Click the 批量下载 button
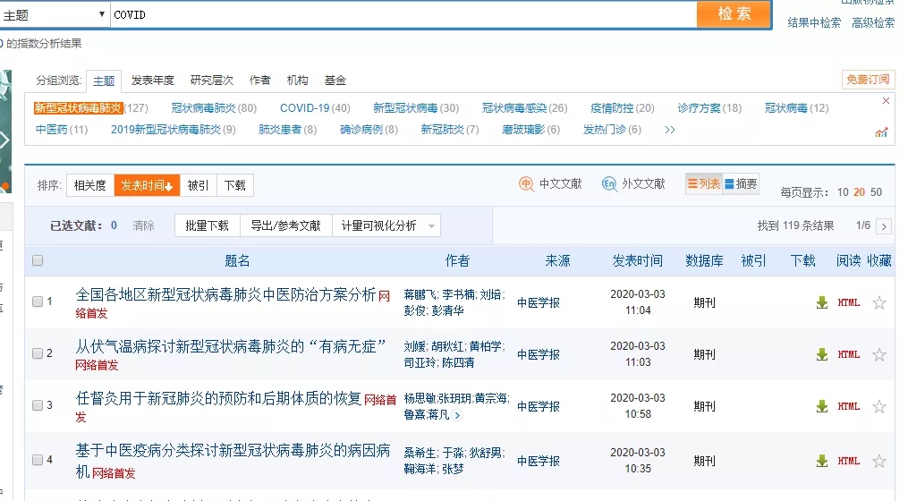The width and height of the screenshot is (908, 501). click(x=207, y=226)
